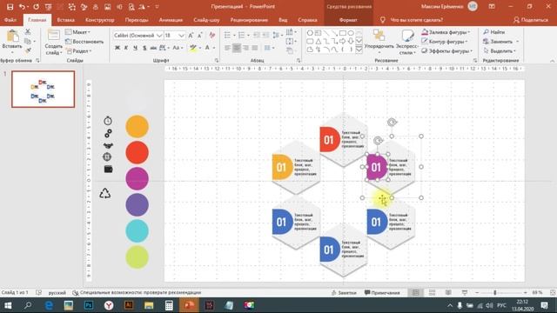
Task: Click the Underline (Ч) button
Action: [x=136, y=48]
